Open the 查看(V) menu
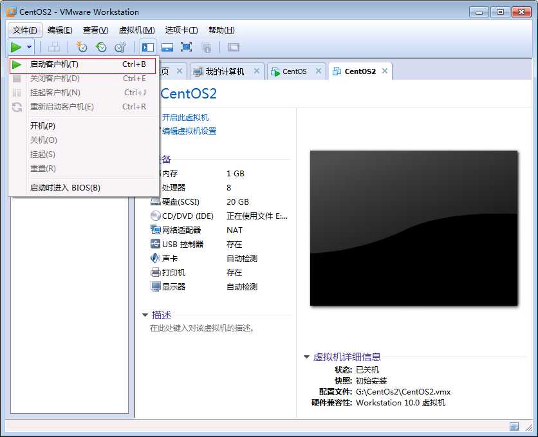This screenshot has width=538, height=437. (96, 30)
